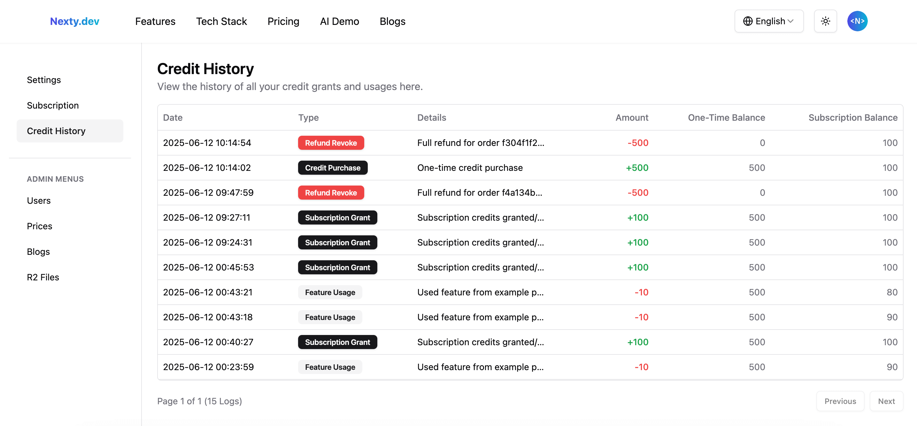917x426 pixels.
Task: Click the Refund Revoke badge at 10:14:54
Action: 331,143
